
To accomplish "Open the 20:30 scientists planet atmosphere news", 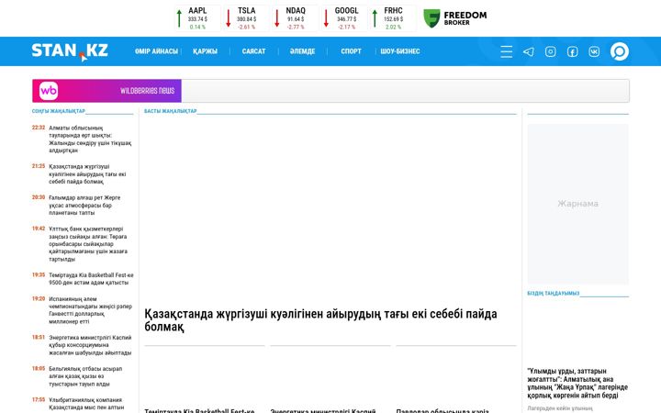I will (83, 206).
